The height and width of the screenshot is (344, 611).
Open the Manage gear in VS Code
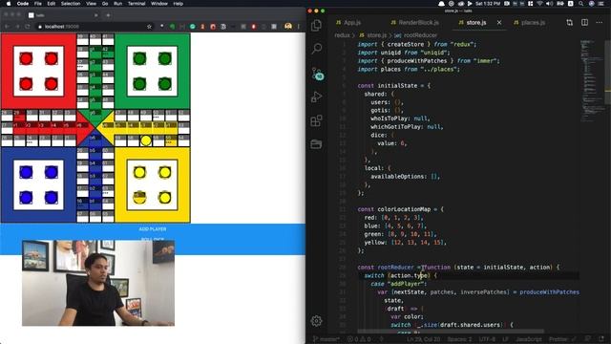click(316, 321)
